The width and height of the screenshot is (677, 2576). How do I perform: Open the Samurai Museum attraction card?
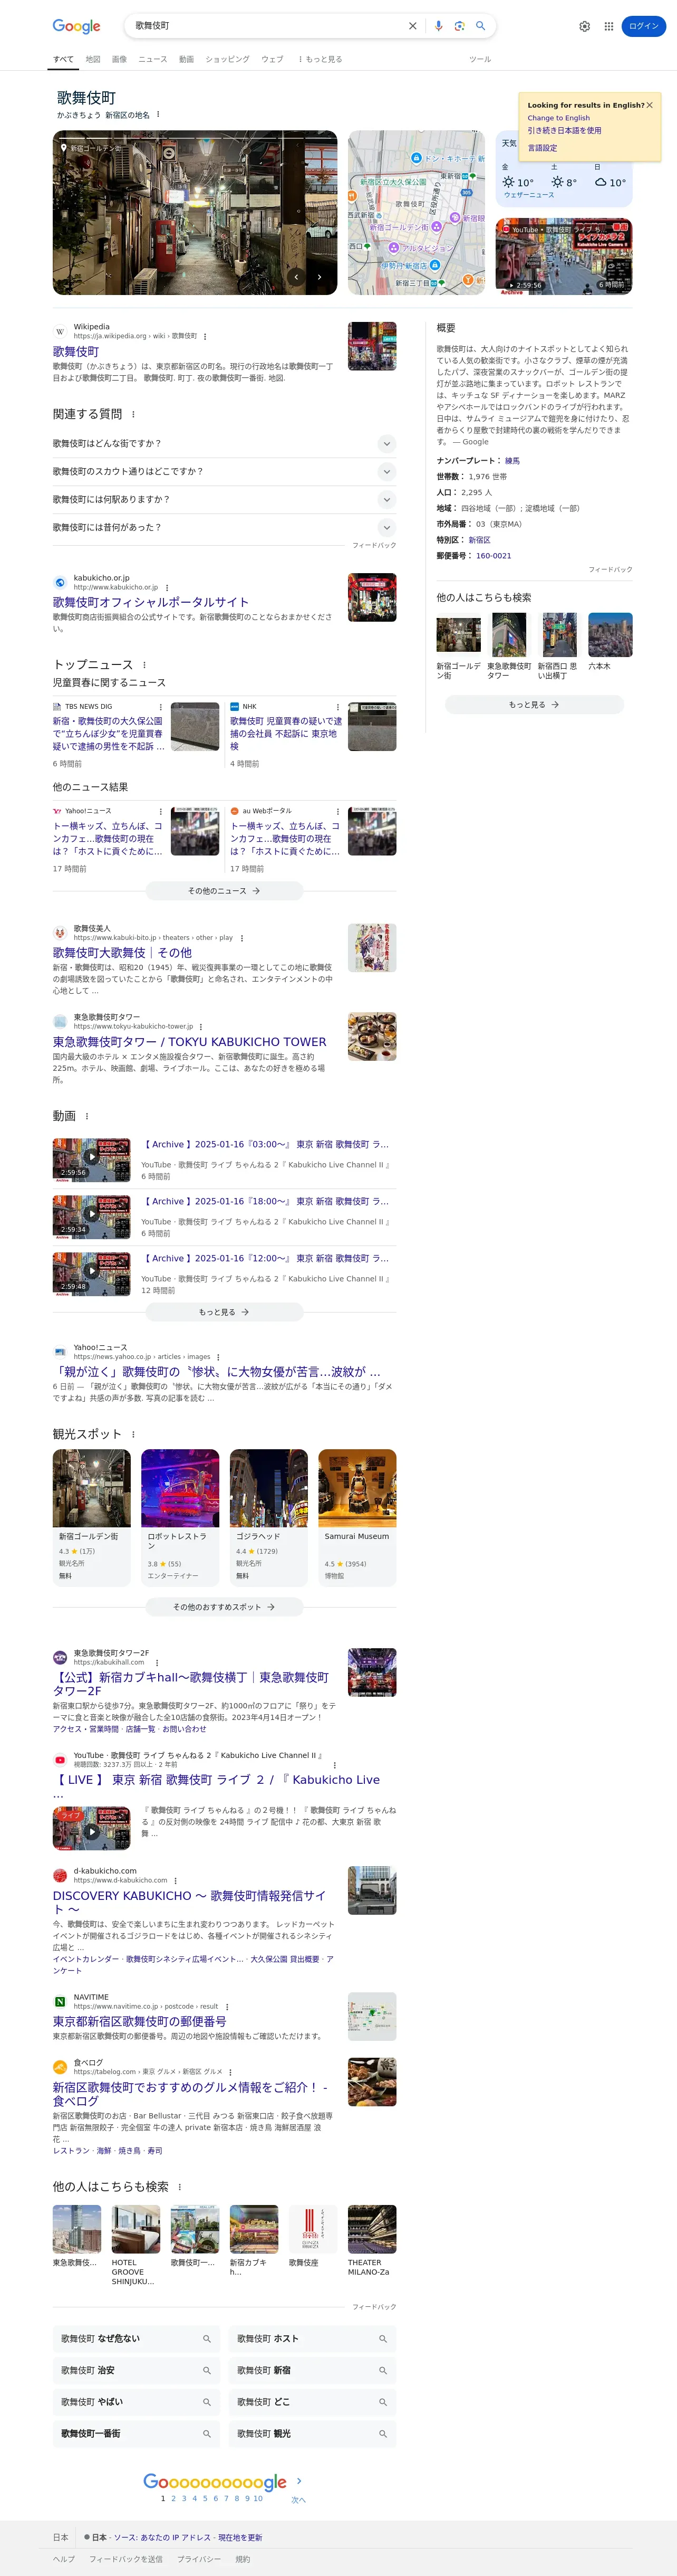357,1517
